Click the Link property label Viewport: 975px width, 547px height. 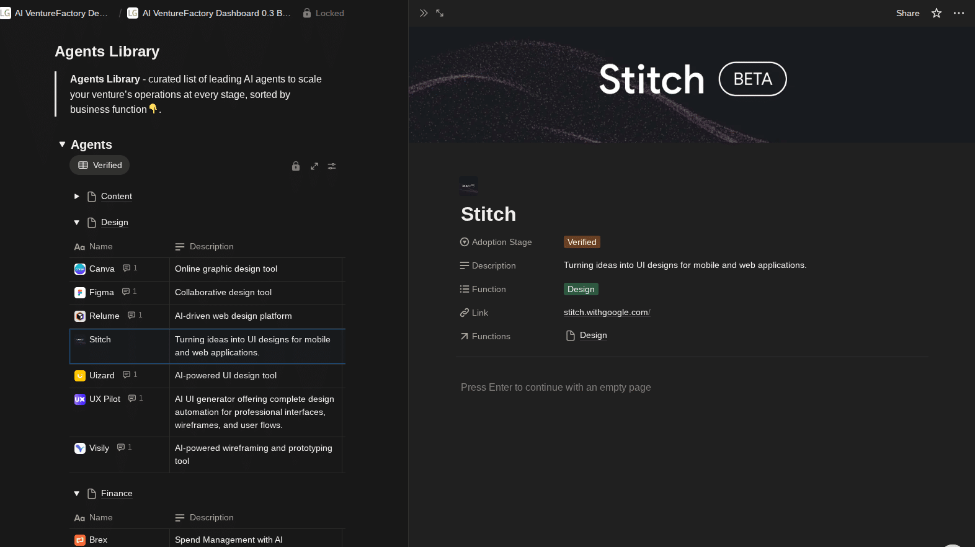pos(474,313)
